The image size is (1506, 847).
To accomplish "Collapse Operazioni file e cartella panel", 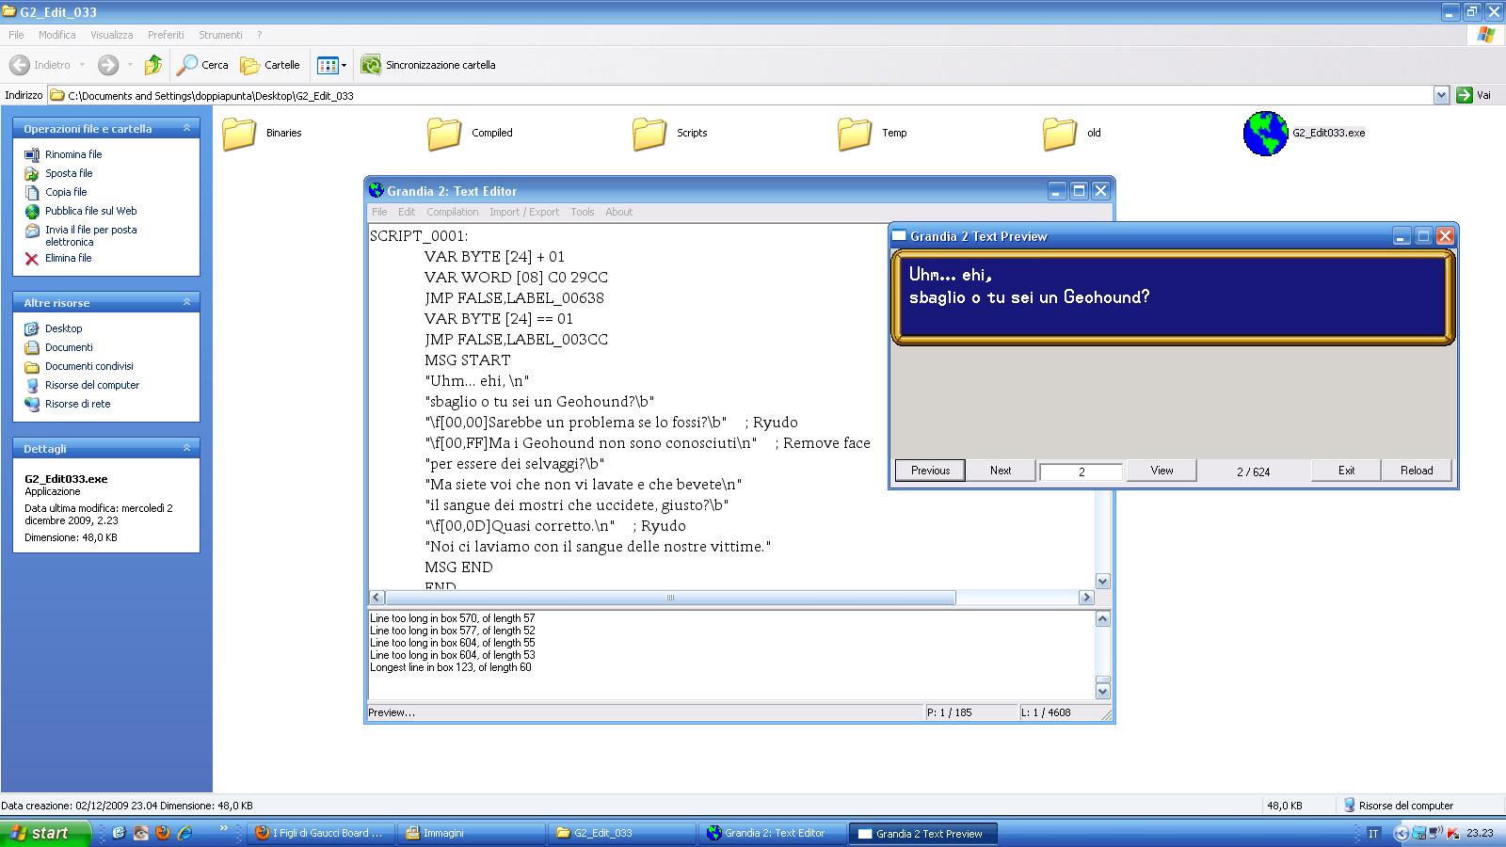I will tap(186, 128).
